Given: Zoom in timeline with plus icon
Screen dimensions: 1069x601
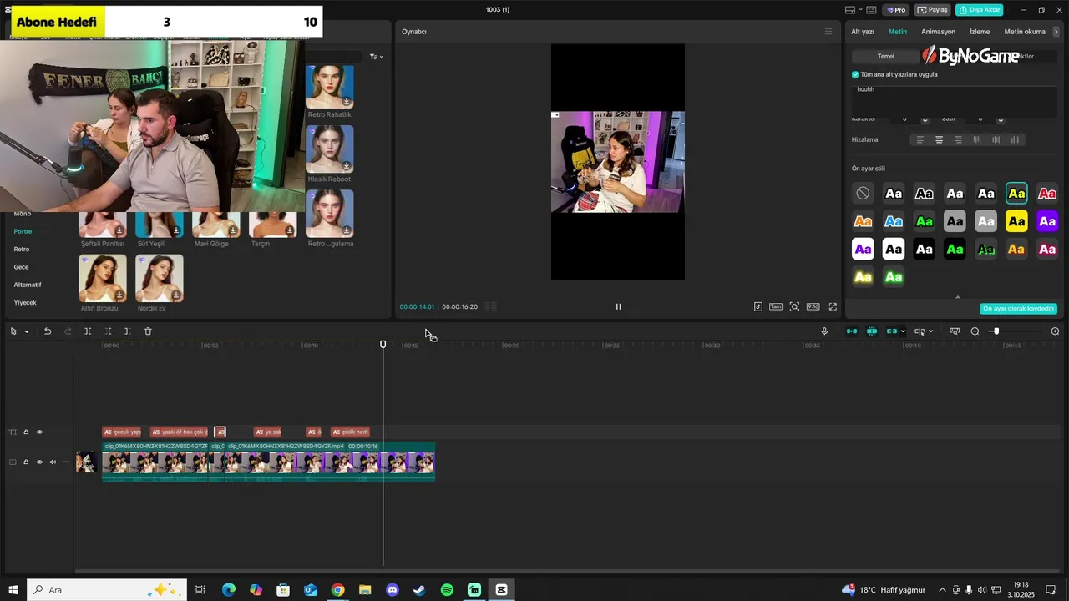Looking at the screenshot, I should (1055, 331).
